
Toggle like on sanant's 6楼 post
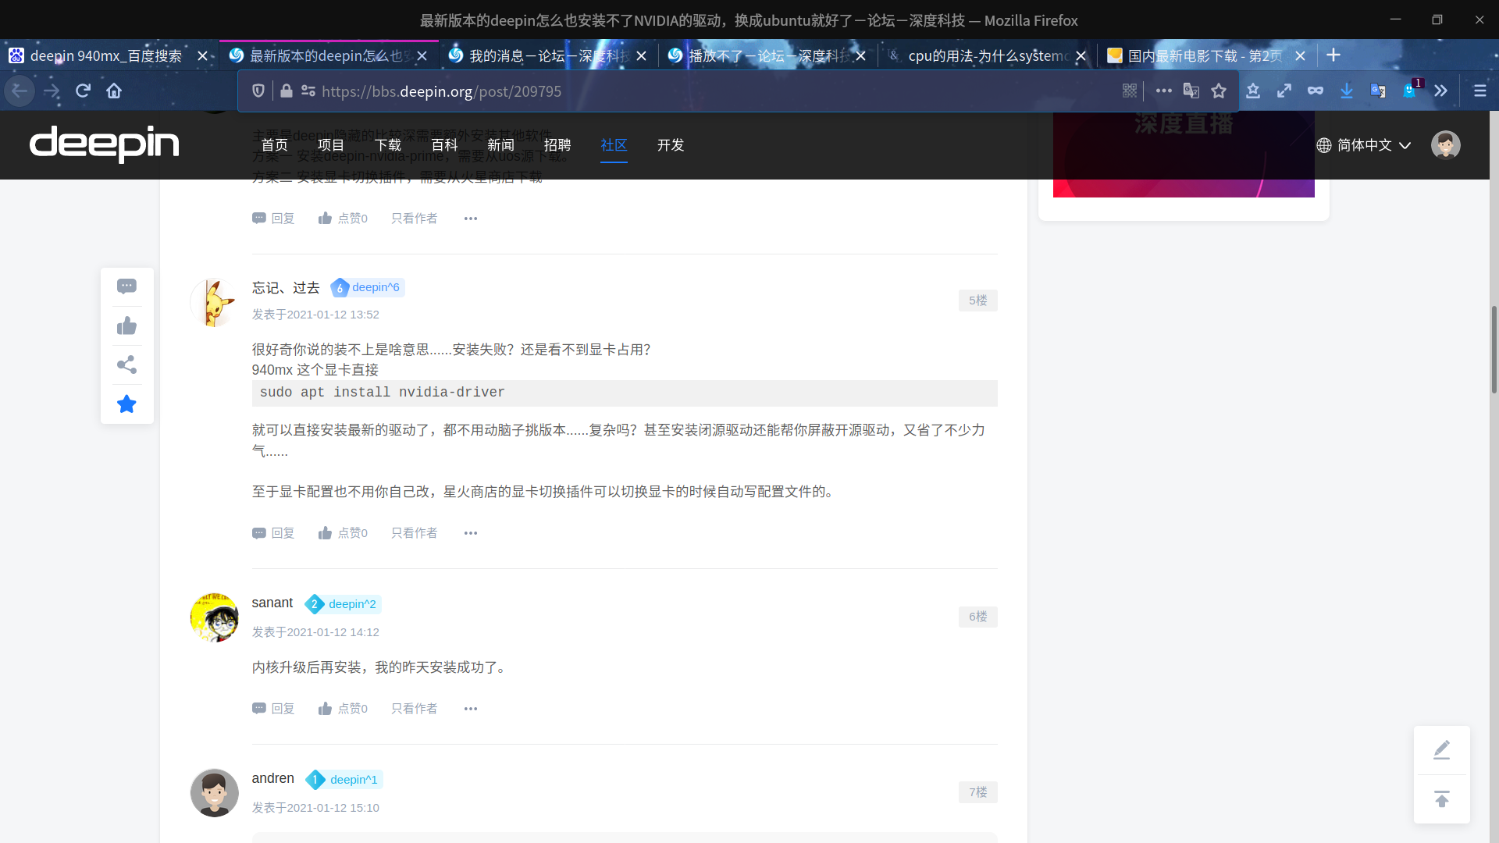click(x=343, y=709)
